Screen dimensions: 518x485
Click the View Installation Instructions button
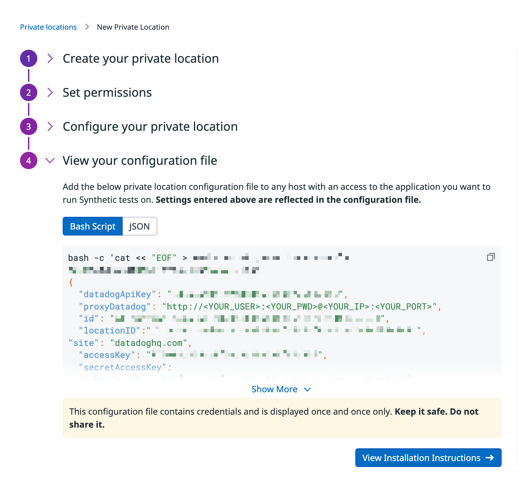(428, 458)
